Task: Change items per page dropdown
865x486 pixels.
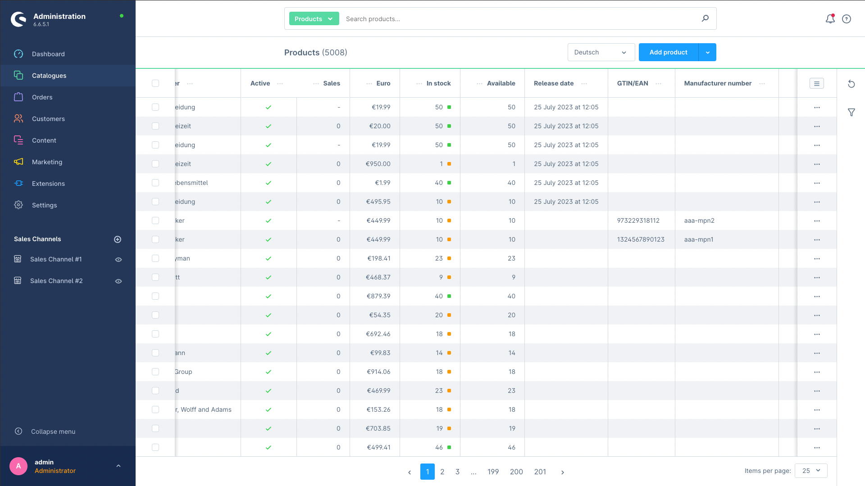Action: coord(811,471)
